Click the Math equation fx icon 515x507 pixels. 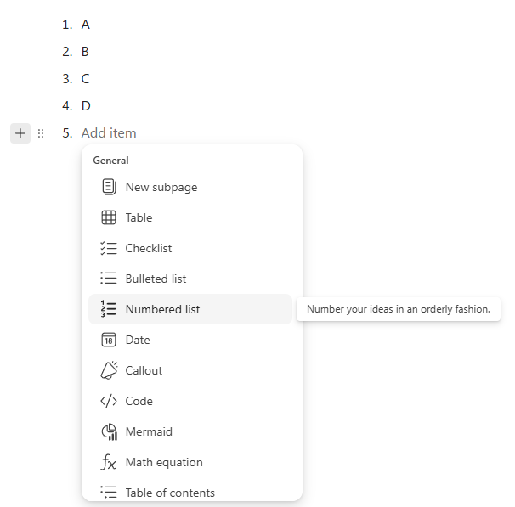[x=109, y=462]
